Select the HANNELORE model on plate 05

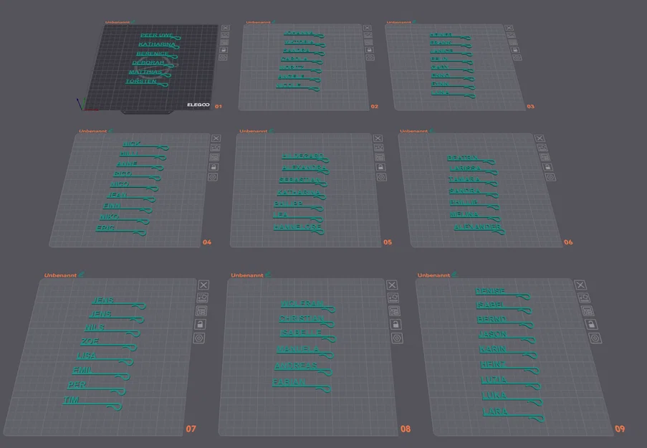(299, 229)
